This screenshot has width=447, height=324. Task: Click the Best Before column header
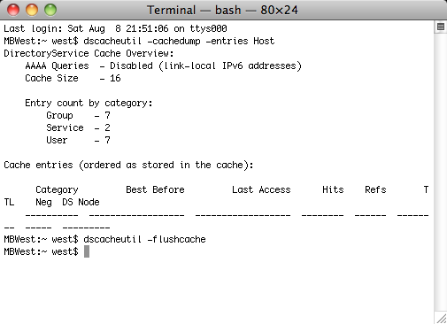tap(155, 189)
